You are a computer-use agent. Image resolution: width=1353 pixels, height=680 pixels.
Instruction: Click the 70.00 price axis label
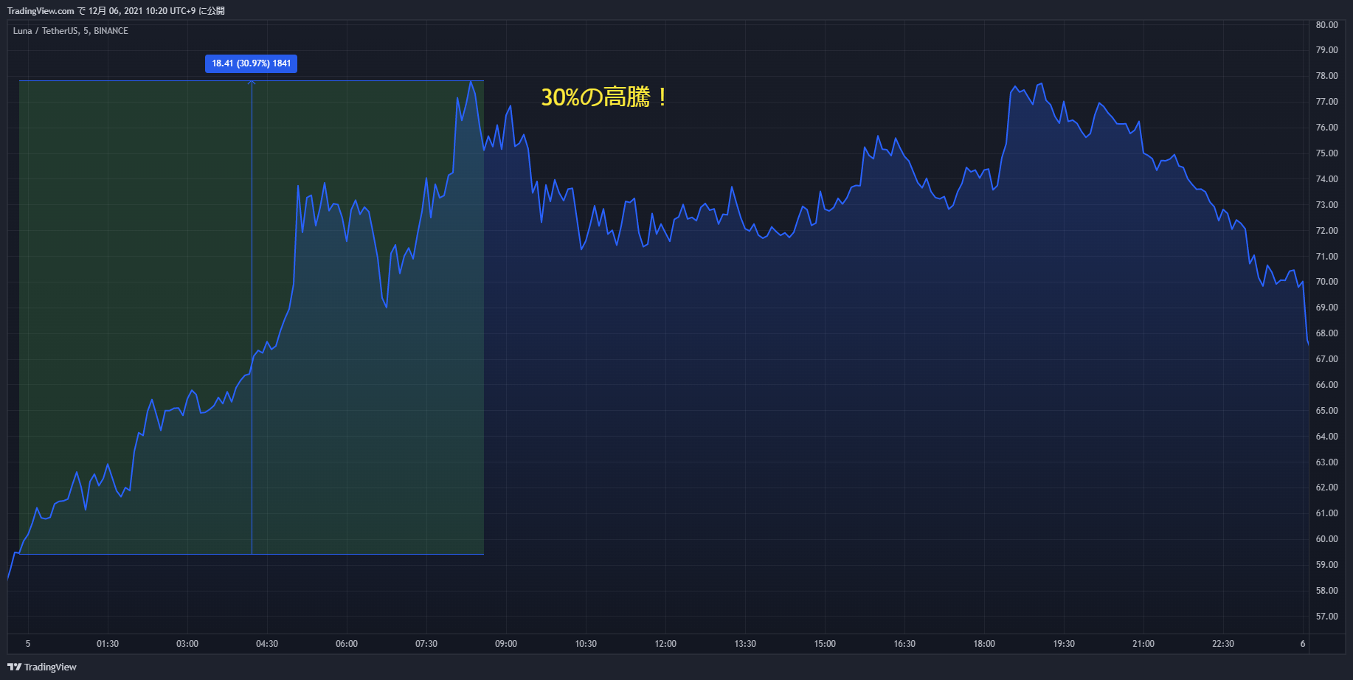tap(1326, 282)
